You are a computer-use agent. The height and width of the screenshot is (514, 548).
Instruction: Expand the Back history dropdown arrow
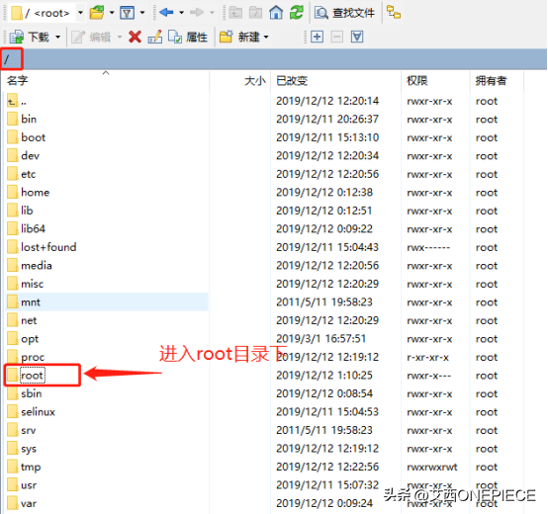click(x=181, y=13)
